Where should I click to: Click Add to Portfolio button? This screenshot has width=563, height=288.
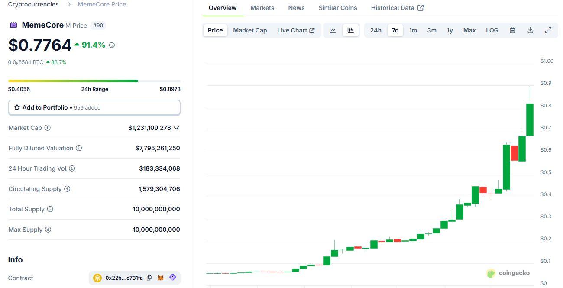[x=94, y=107]
